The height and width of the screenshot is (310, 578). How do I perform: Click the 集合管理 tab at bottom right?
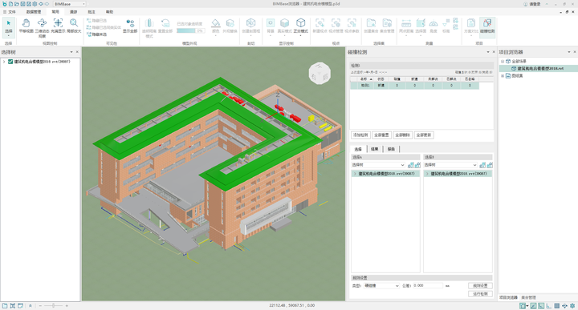pos(528,297)
